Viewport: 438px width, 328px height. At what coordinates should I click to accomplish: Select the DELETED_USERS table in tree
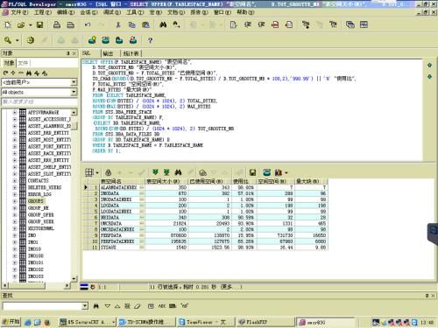coord(45,187)
